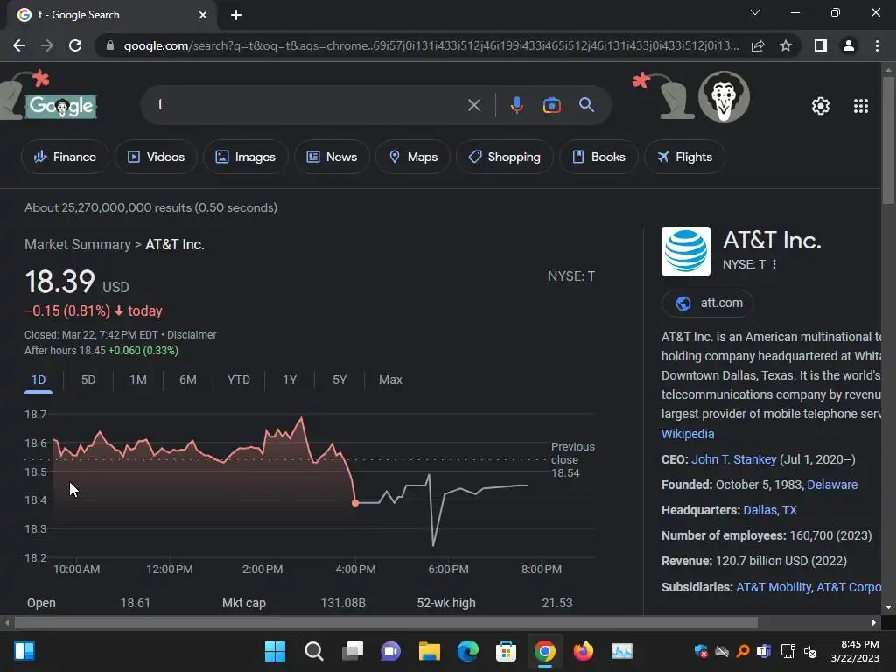The width and height of the screenshot is (896, 672).
Task: Open the Windows Start menu
Action: (x=275, y=651)
